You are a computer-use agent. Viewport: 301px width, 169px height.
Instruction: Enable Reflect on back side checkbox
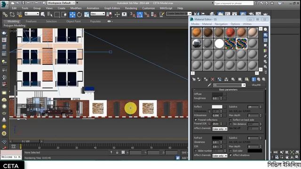pyautogui.click(x=230, y=120)
